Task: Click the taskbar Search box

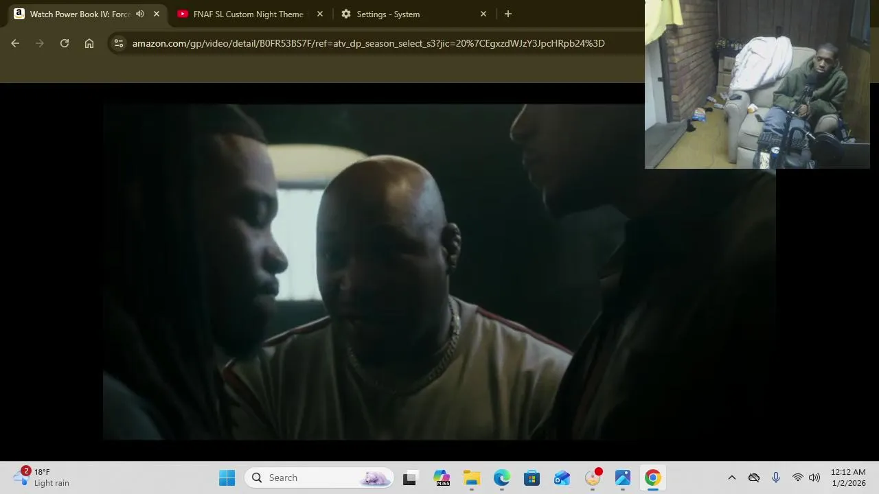Action: [319, 478]
